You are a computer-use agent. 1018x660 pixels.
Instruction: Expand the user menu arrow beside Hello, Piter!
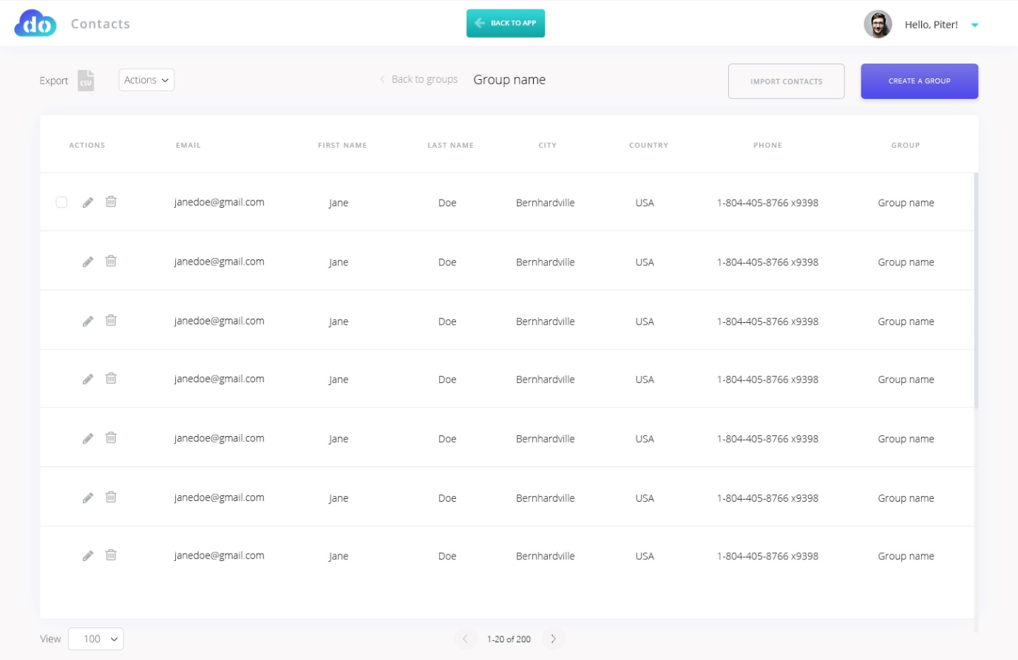(974, 25)
